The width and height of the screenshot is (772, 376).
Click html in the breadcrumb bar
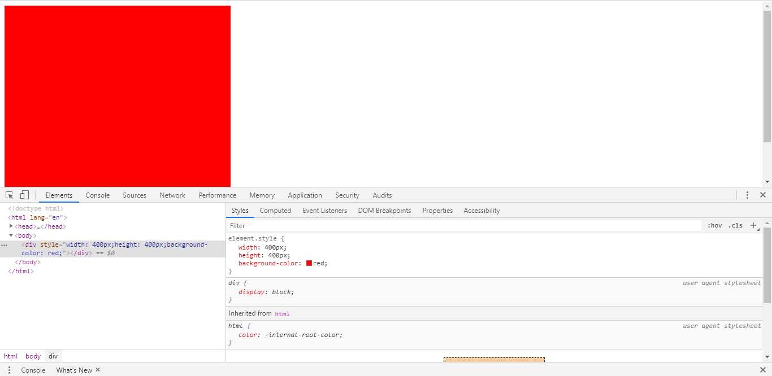(x=11, y=356)
